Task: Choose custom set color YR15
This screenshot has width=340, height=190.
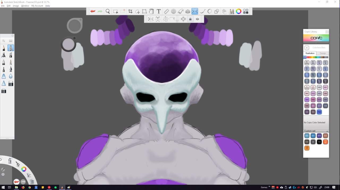Action: coord(307,148)
